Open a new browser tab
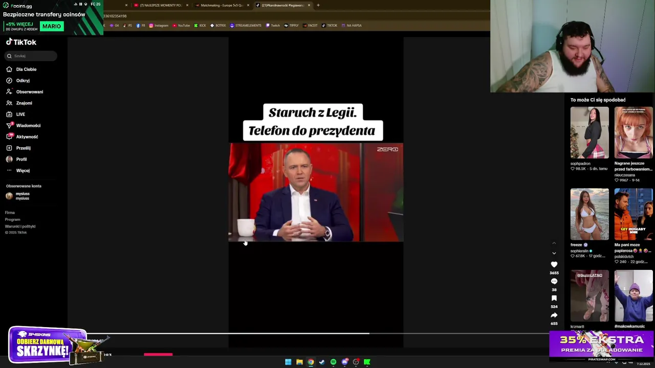The height and width of the screenshot is (368, 655). [x=318, y=5]
